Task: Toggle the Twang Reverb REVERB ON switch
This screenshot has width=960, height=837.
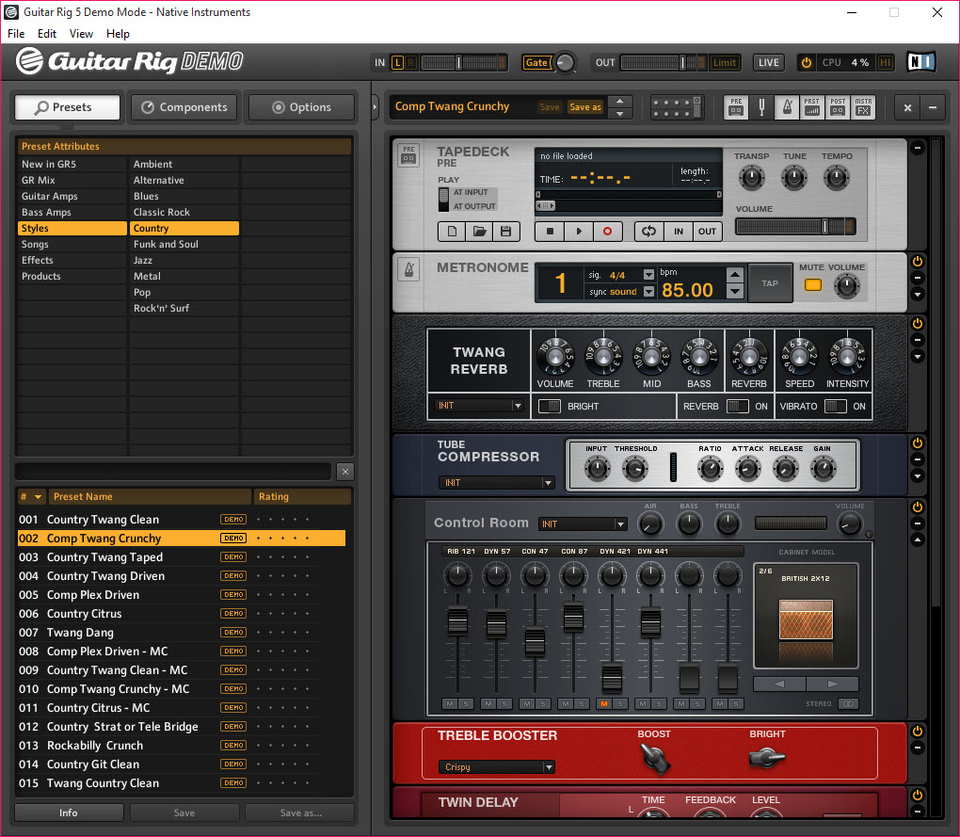Action: point(738,406)
